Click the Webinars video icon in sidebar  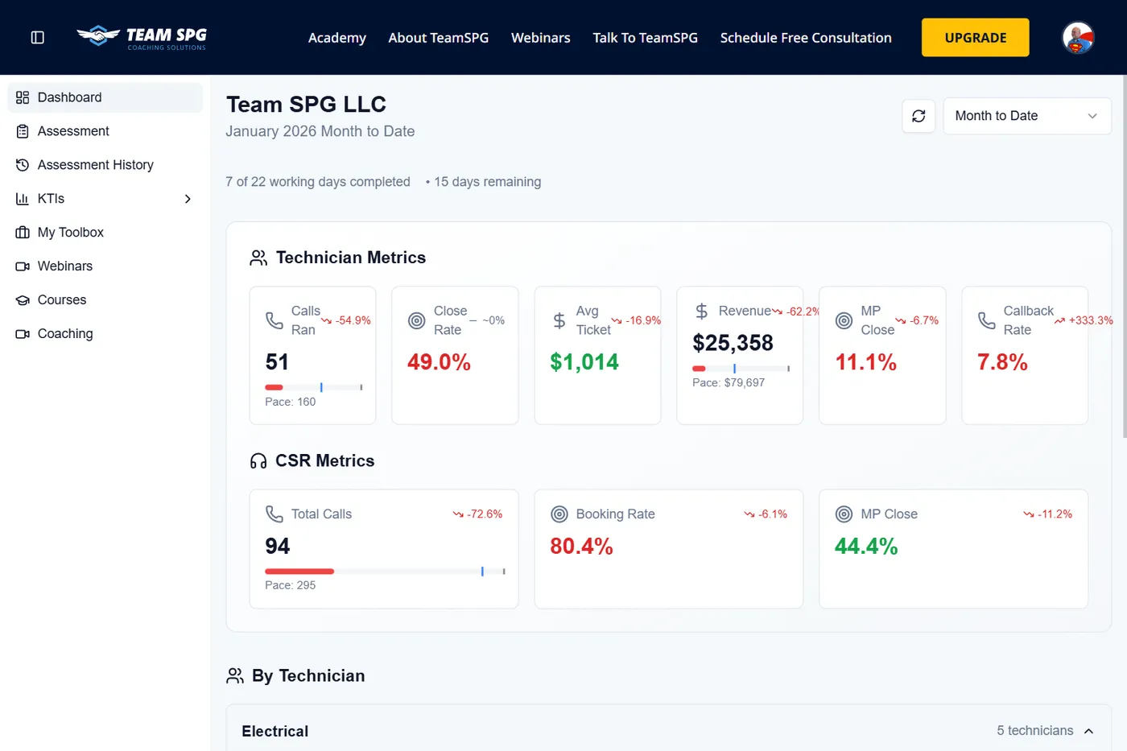tap(23, 266)
